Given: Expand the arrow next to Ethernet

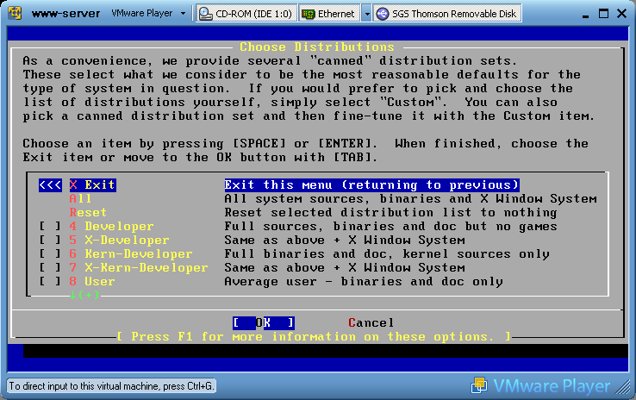Looking at the screenshot, I should click(366, 14).
